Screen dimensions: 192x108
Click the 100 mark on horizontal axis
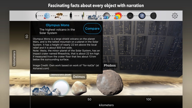coord(148,99)
